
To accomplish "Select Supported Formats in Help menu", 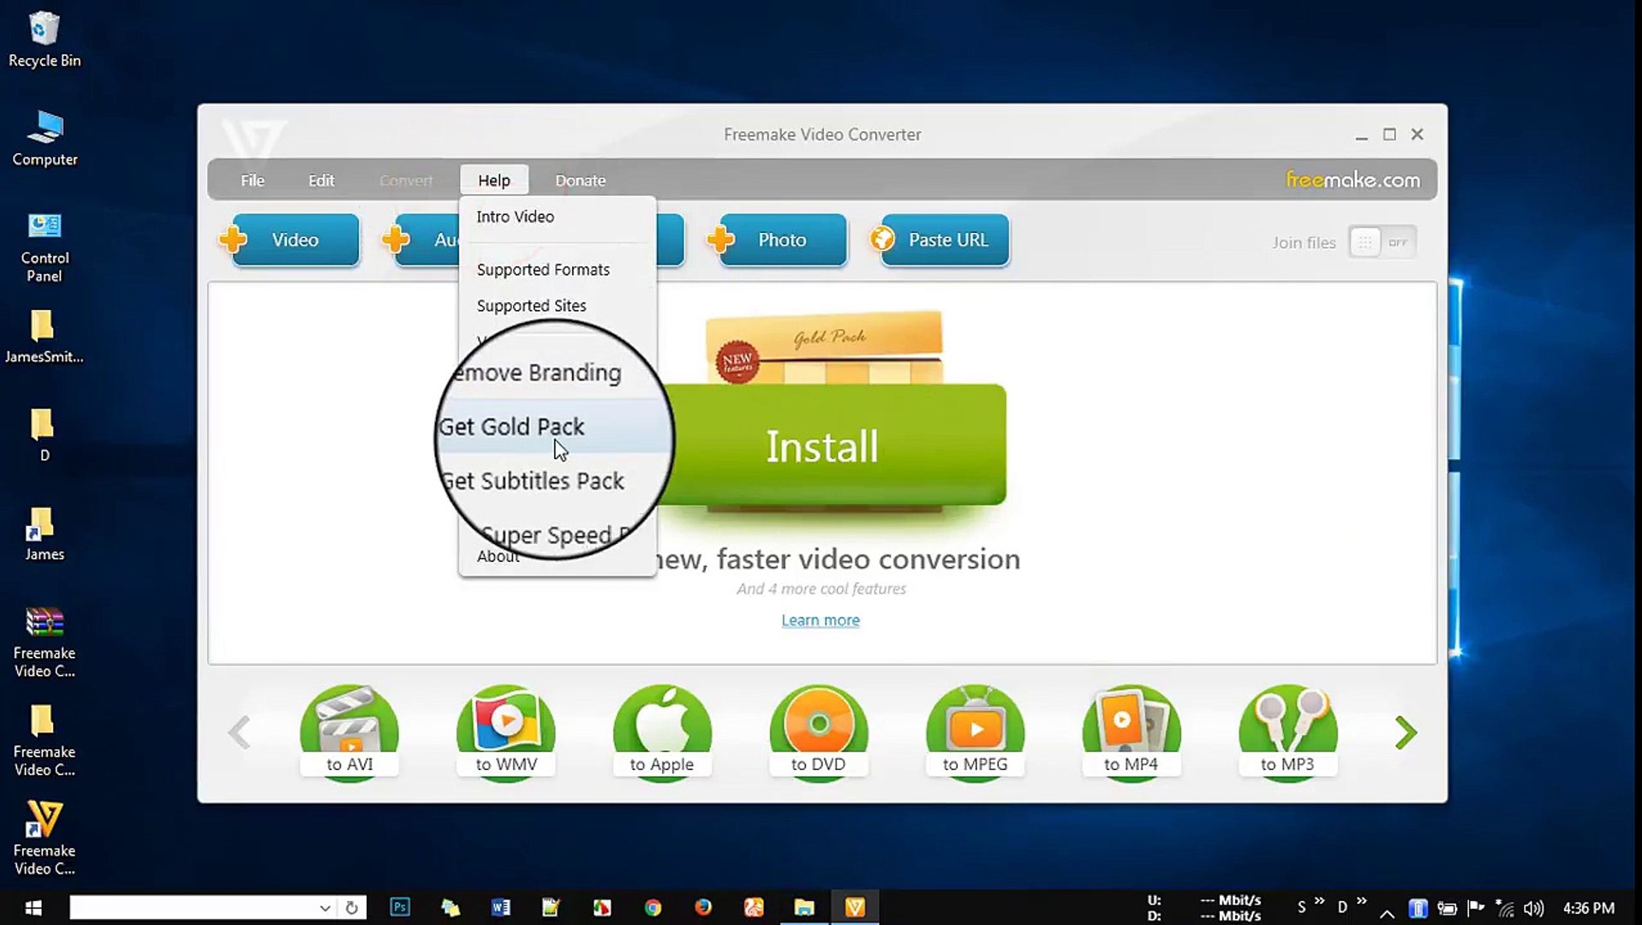I will pos(543,270).
